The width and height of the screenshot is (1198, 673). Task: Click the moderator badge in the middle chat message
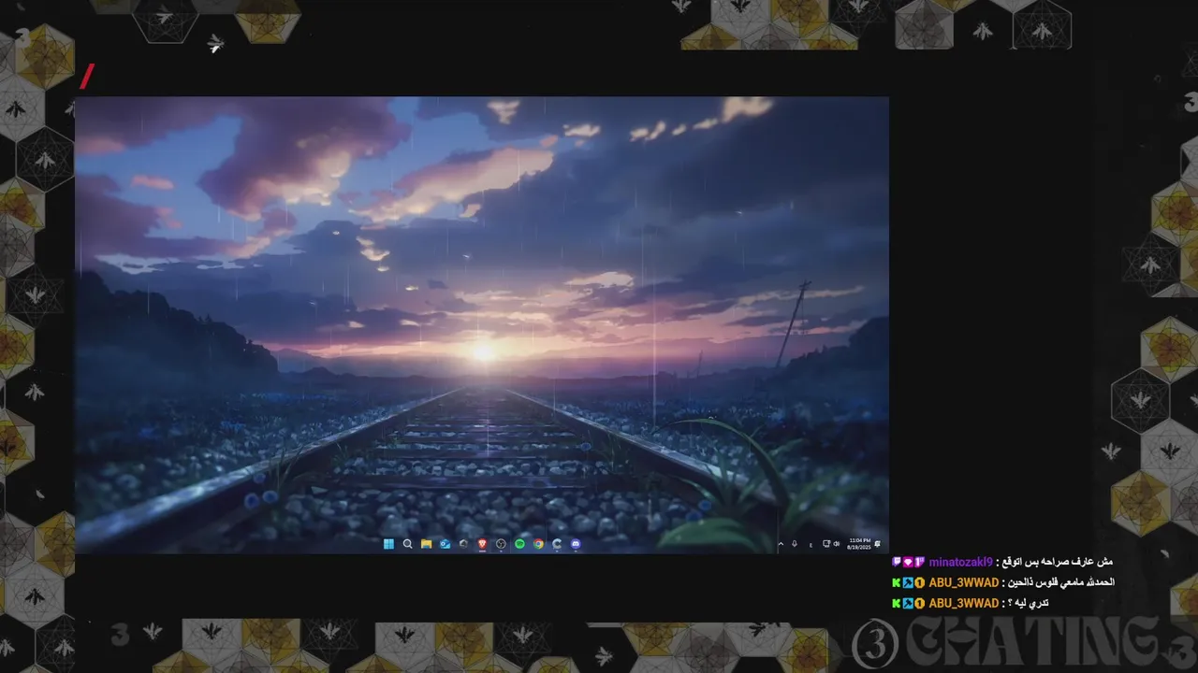tap(908, 582)
